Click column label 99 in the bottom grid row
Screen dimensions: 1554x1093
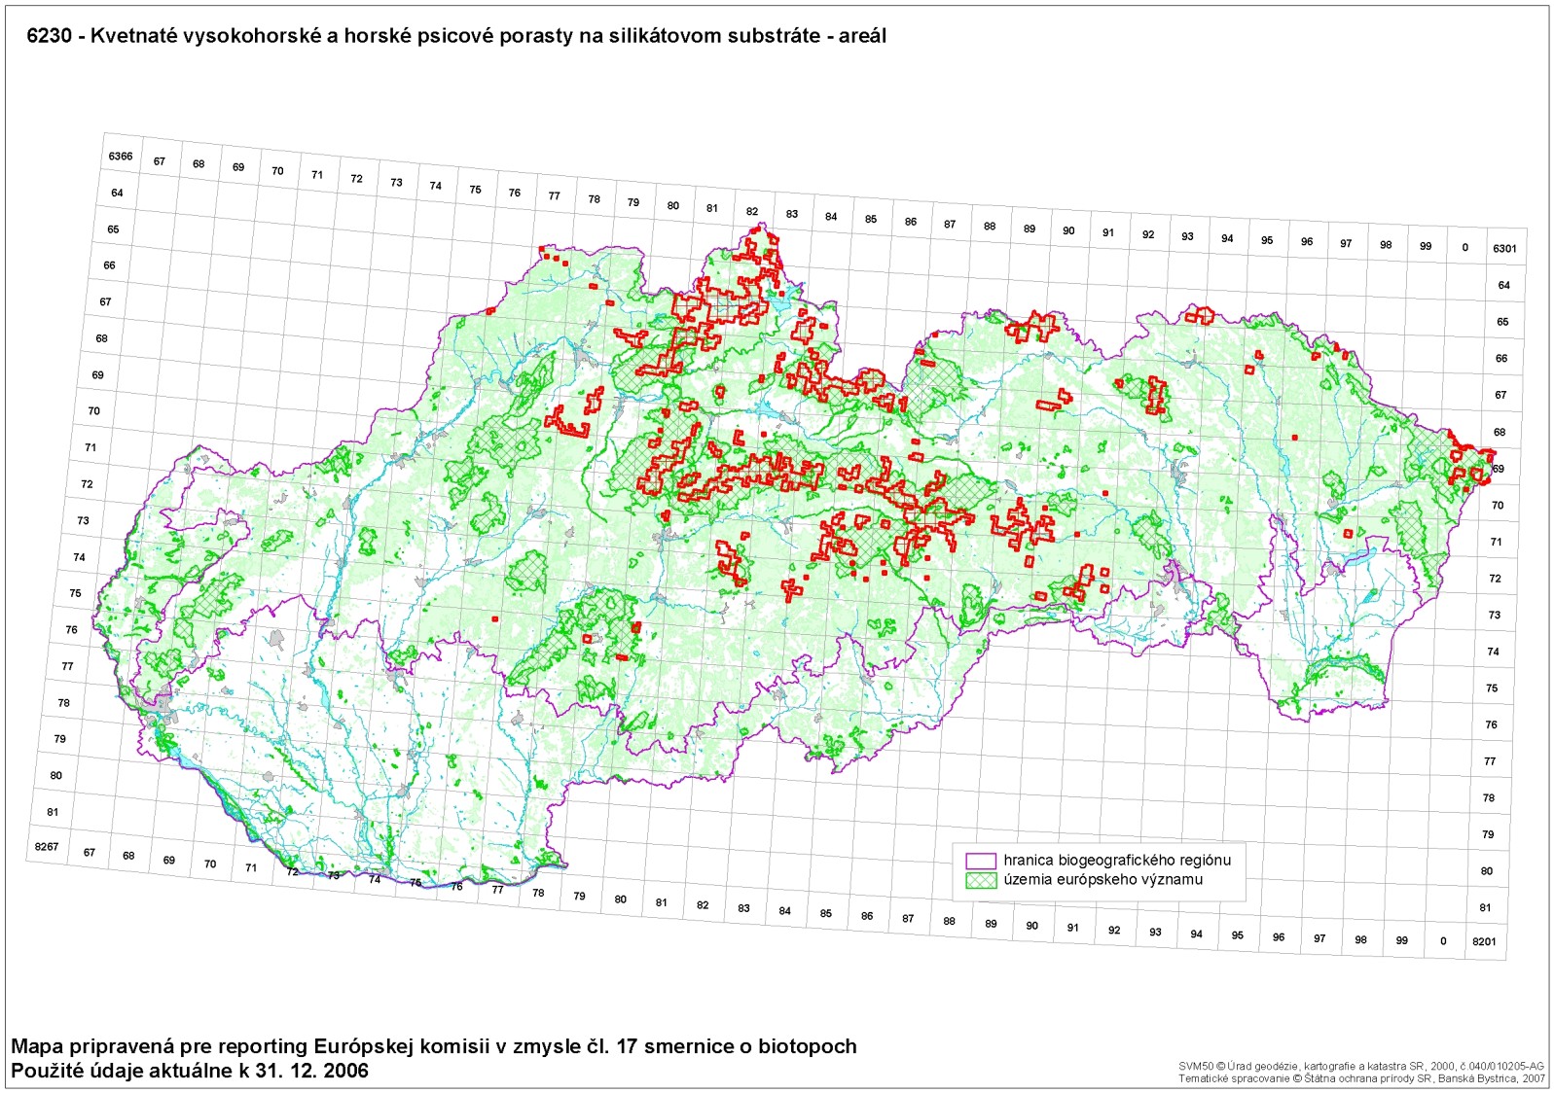point(1401,940)
